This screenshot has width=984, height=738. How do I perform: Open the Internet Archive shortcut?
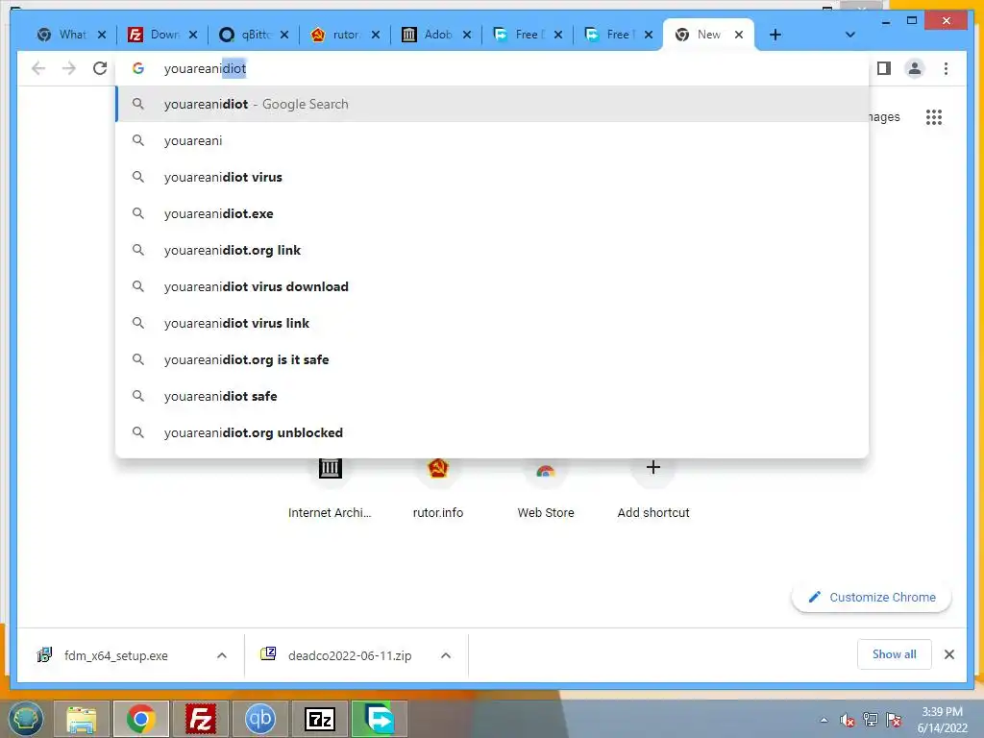coord(331,486)
